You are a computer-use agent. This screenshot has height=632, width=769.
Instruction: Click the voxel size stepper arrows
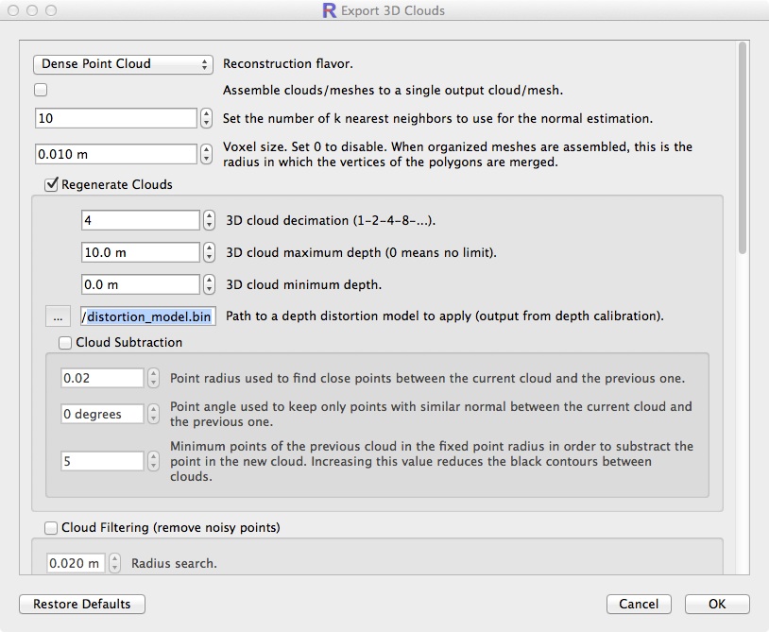click(207, 154)
